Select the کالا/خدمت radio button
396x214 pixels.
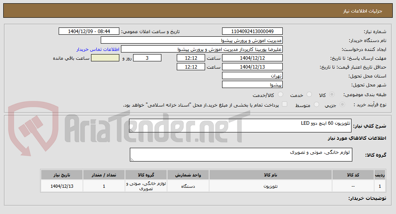pyautogui.click(x=280, y=94)
